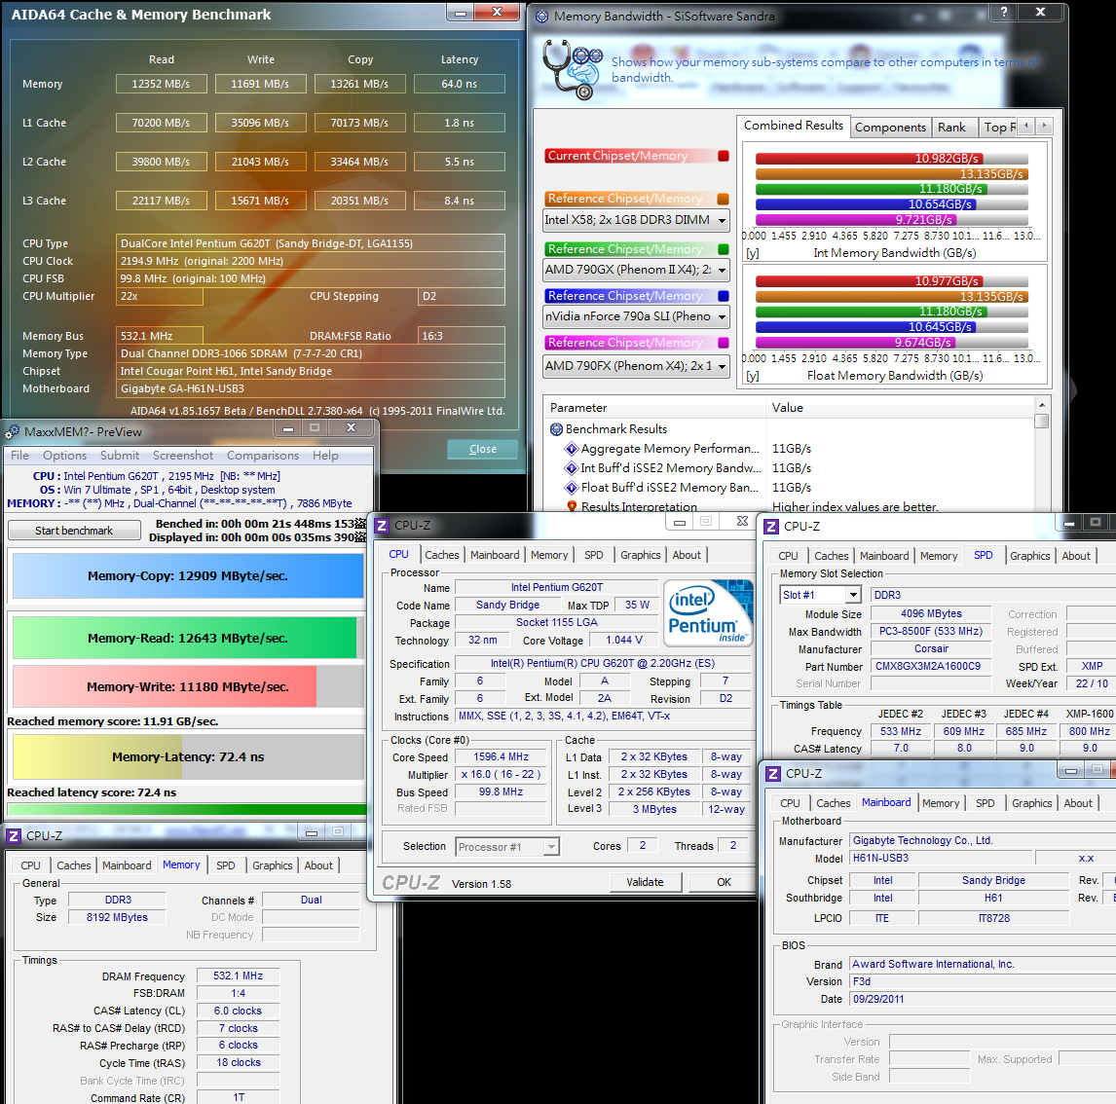Click the Float Buff'd iSSE2 diamond icon
Screen dimensions: 1116x1104
(571, 488)
